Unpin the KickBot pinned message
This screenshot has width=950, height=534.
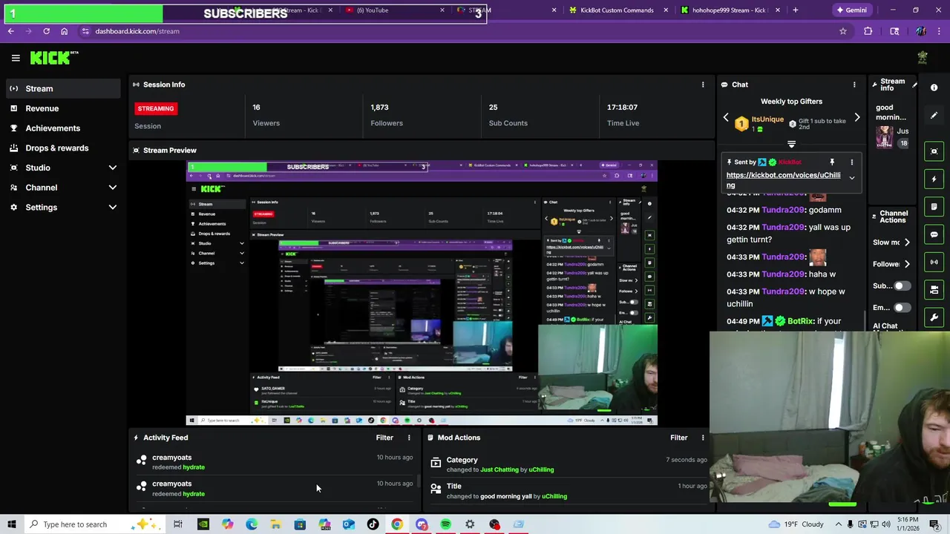[x=832, y=162]
